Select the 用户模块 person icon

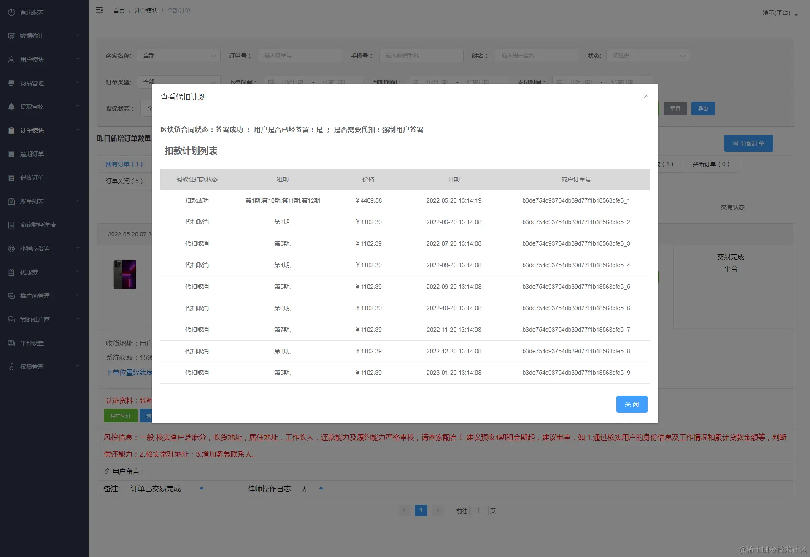tap(11, 59)
